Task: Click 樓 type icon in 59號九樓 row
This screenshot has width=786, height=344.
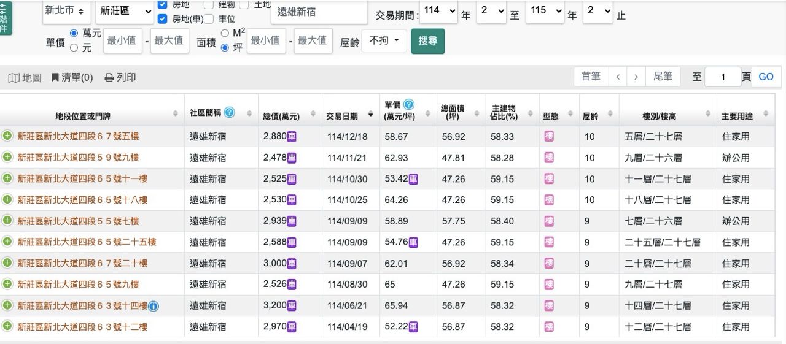Action: tap(549, 158)
